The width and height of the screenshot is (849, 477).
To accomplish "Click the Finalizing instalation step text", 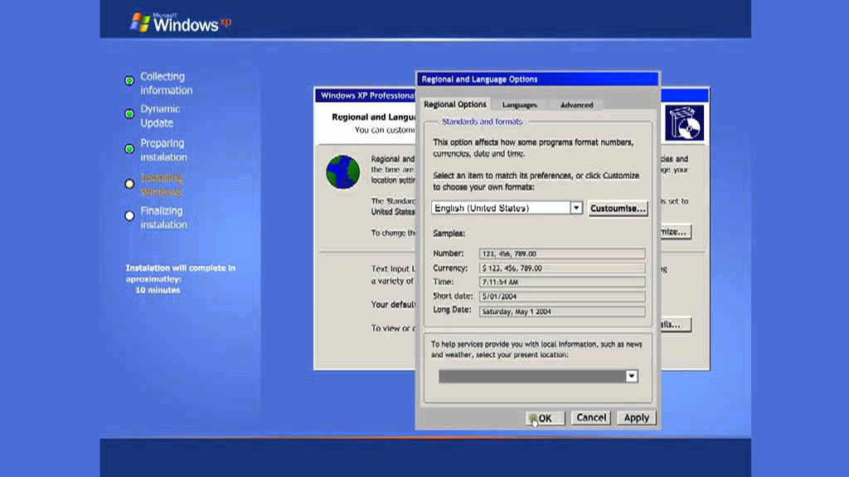I will pyautogui.click(x=163, y=218).
